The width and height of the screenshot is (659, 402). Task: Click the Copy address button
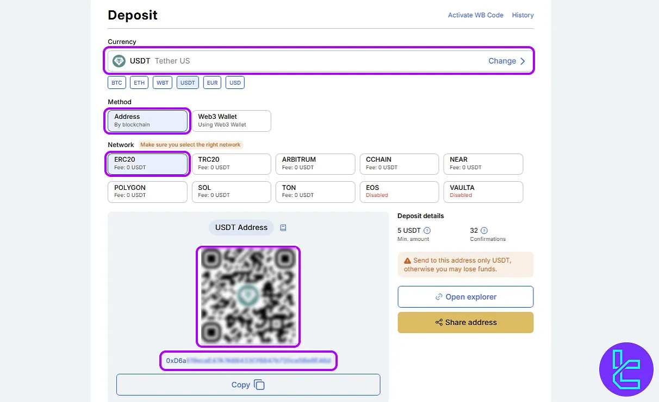tap(248, 385)
